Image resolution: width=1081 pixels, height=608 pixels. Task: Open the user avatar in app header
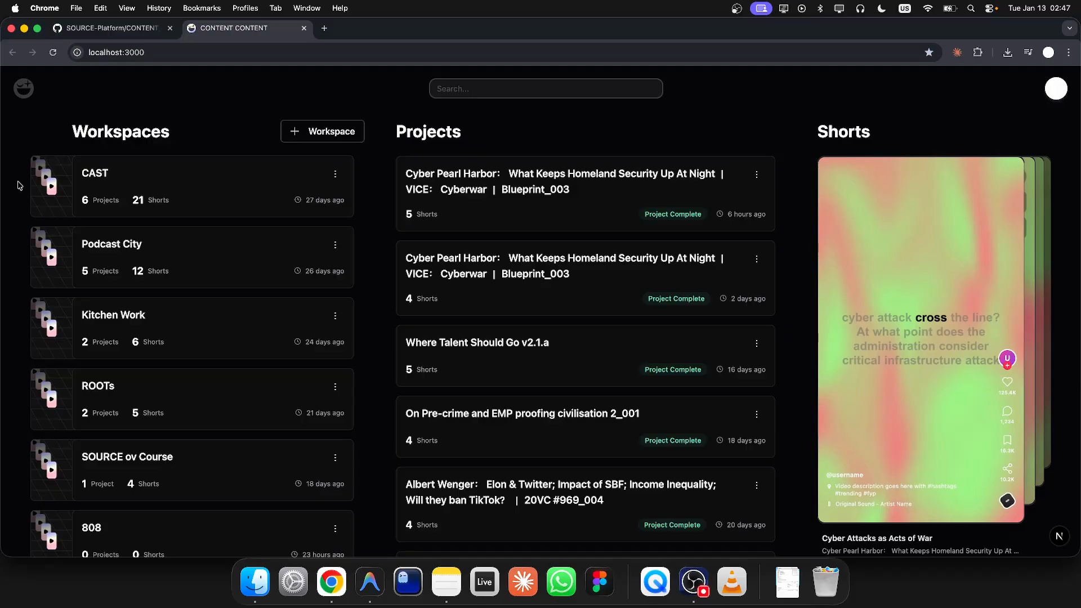click(1056, 88)
